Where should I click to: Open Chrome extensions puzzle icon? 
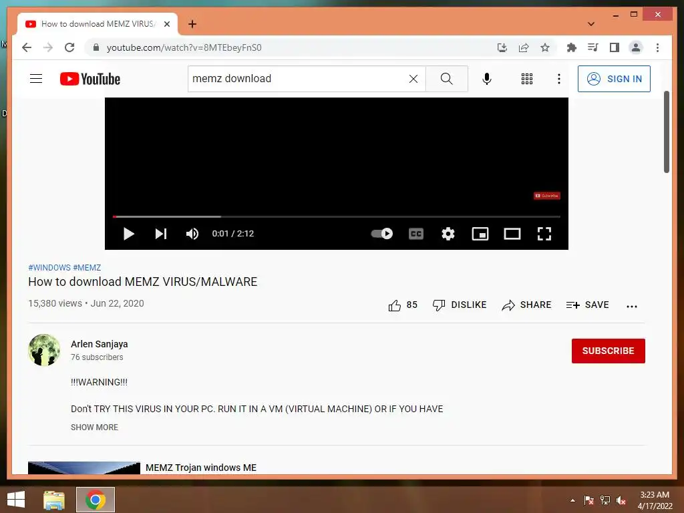click(572, 47)
